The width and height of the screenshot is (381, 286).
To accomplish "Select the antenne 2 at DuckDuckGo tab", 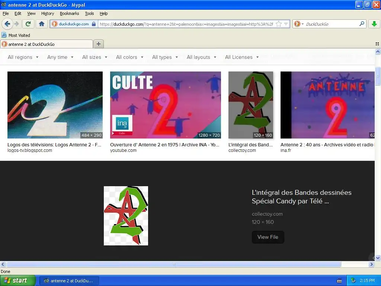I will pyautogui.click(x=47, y=44).
